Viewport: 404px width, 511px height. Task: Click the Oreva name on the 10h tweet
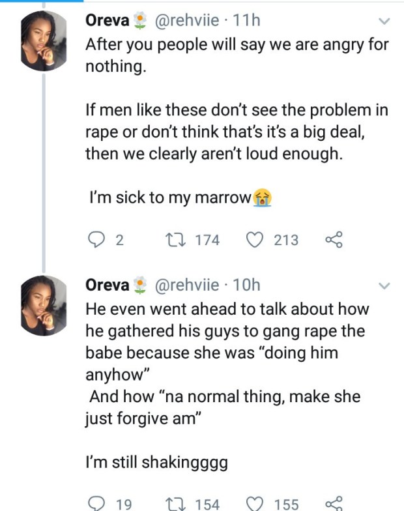coord(108,285)
